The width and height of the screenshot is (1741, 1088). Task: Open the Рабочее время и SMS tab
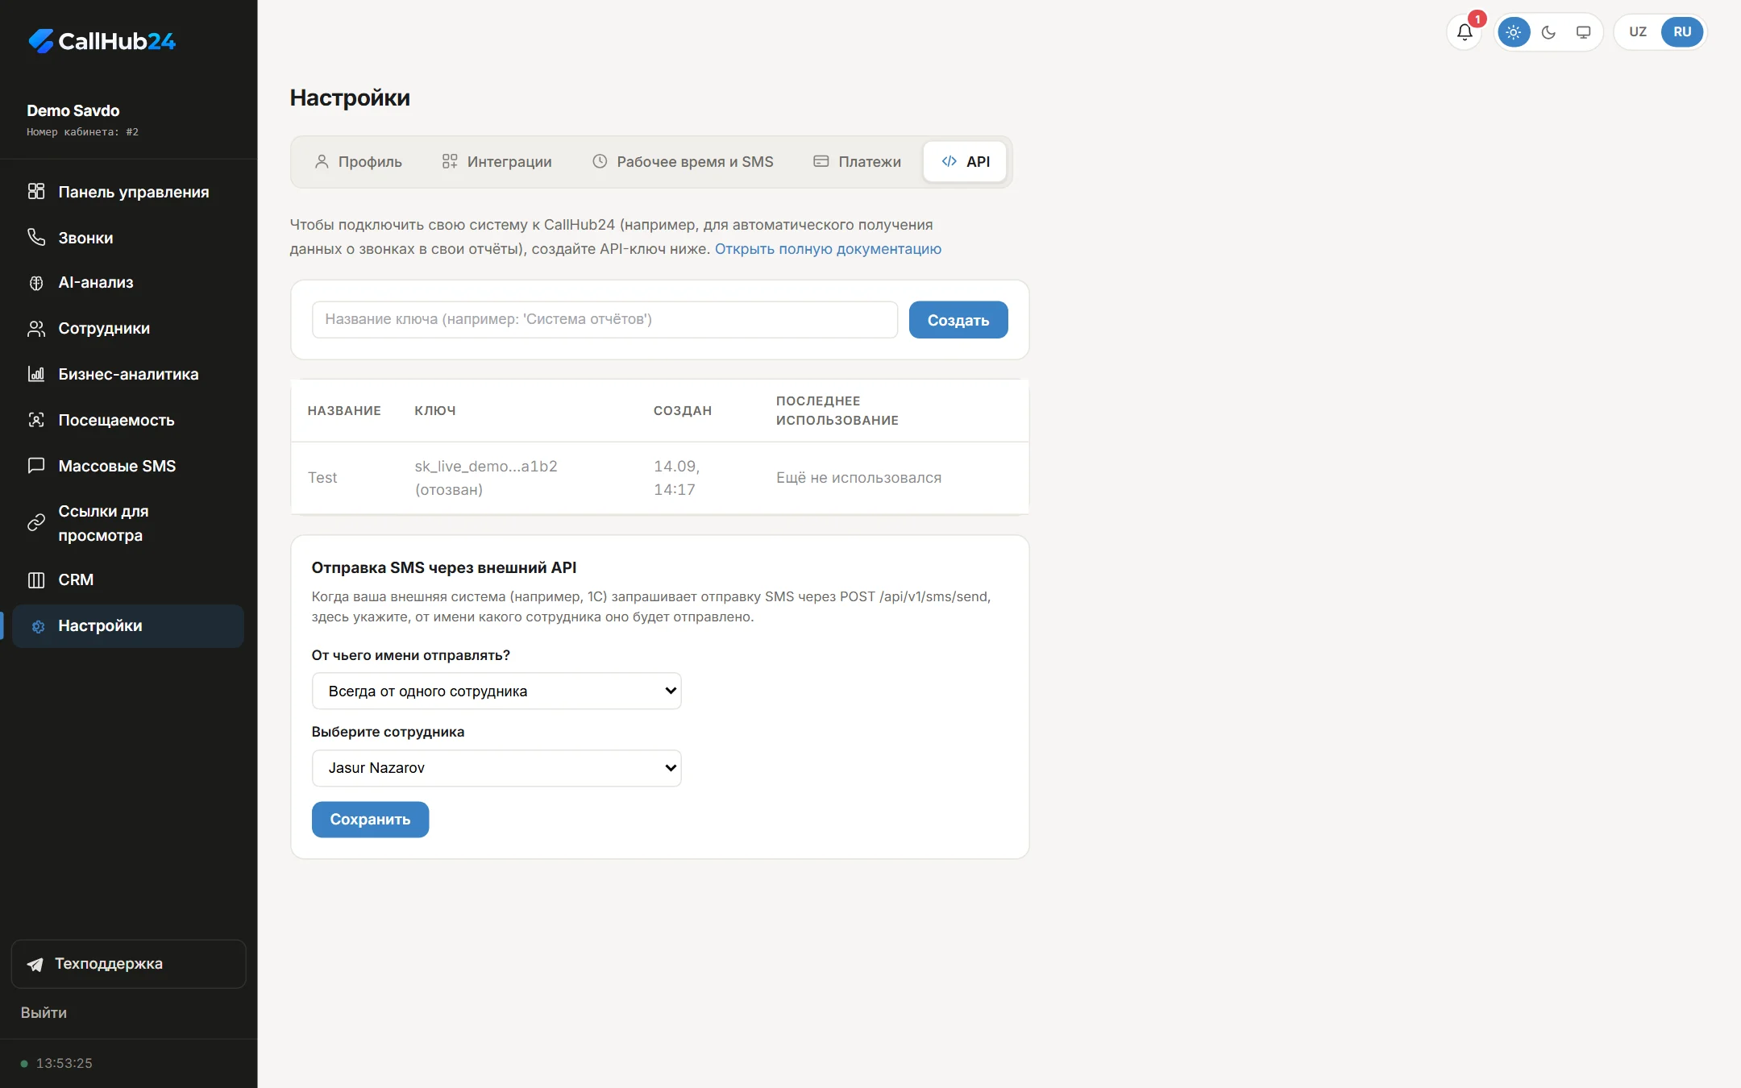683,162
